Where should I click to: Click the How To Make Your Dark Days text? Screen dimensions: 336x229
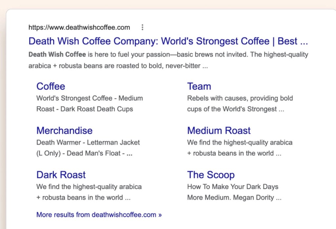click(x=233, y=187)
